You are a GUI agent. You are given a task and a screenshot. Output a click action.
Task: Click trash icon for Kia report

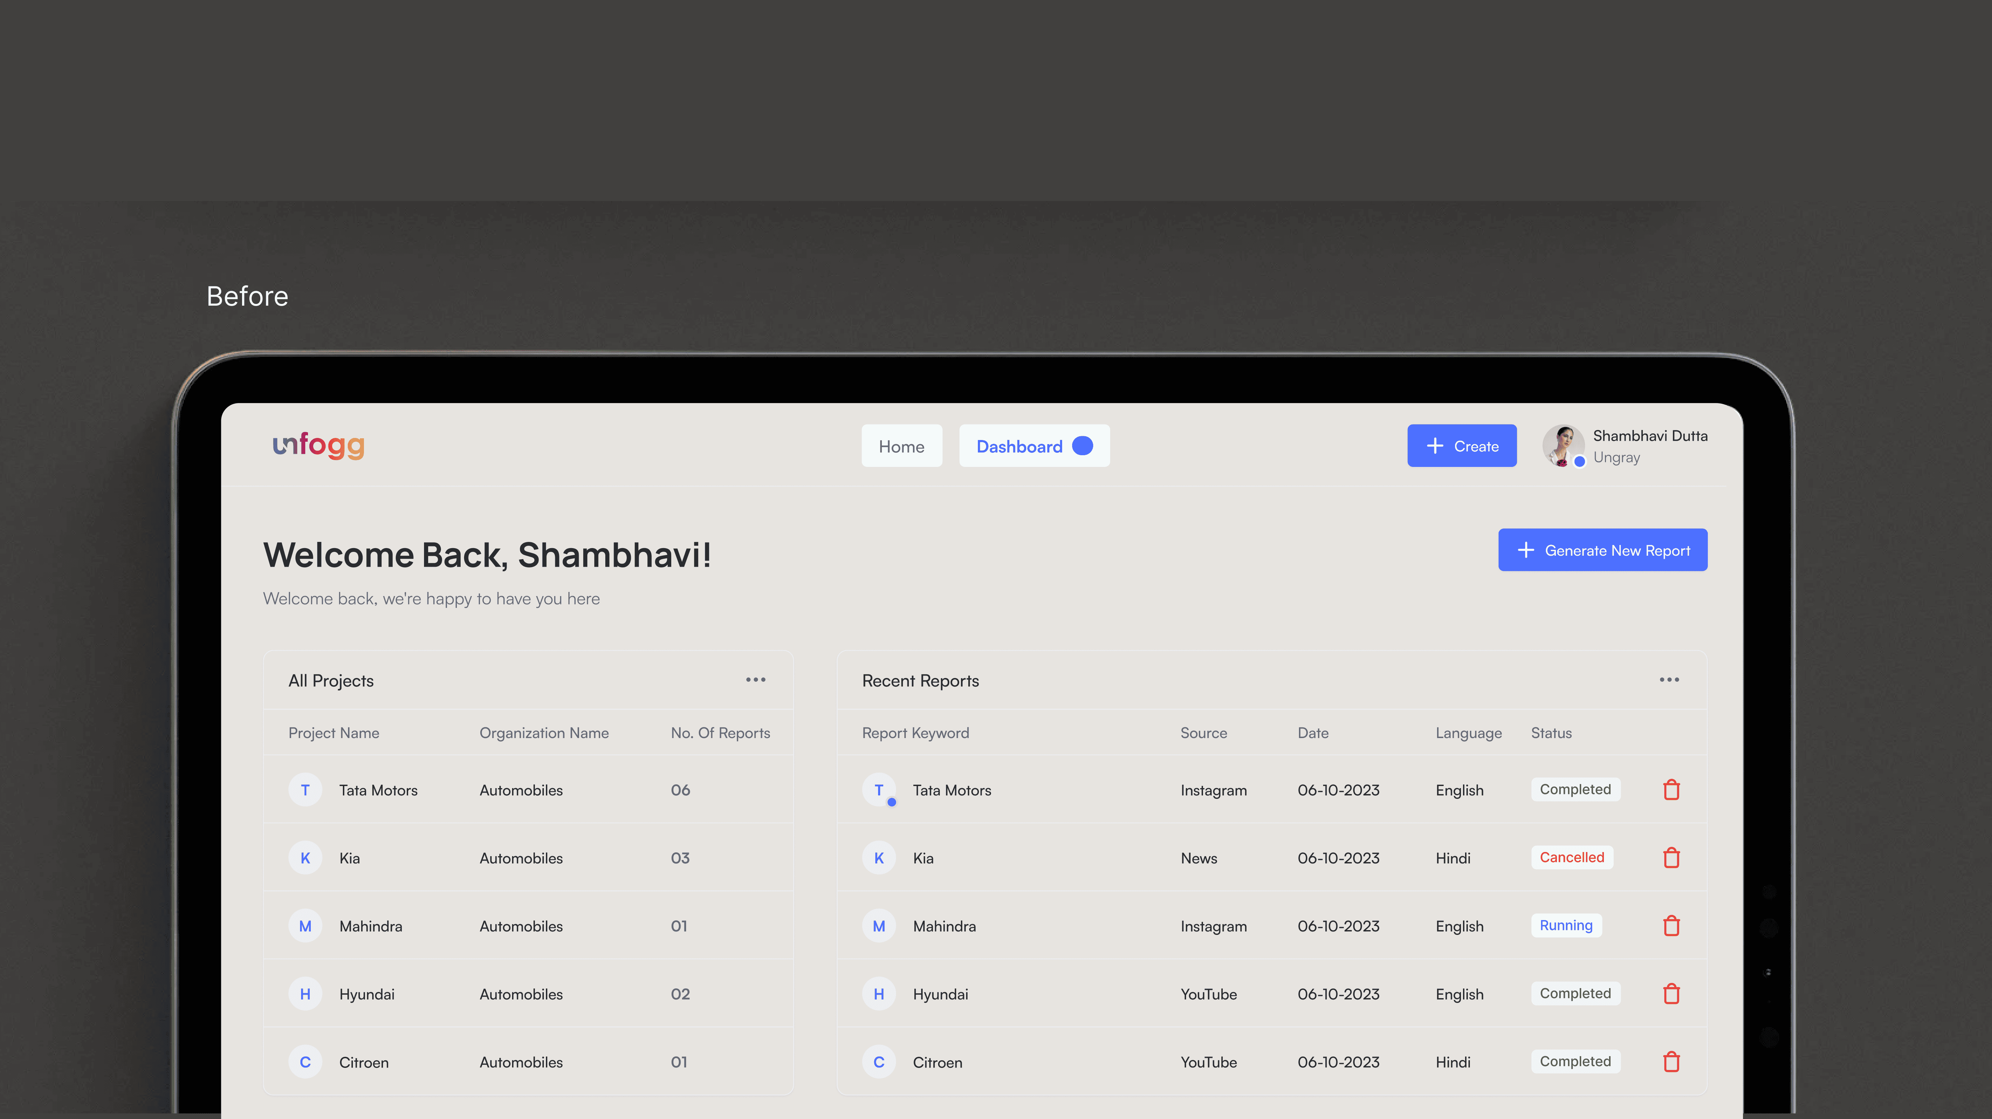click(1671, 858)
